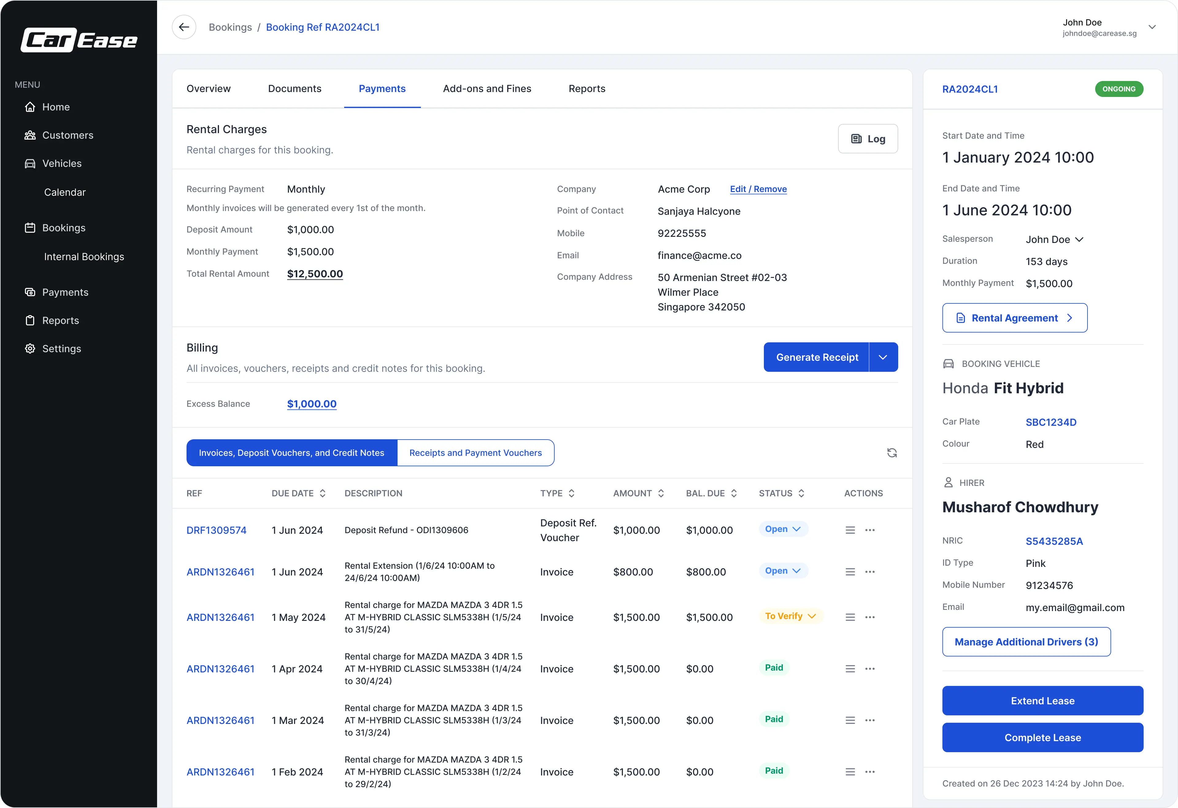This screenshot has width=1178, height=808.
Task: Open the Generate Receipt dropdown arrow
Action: 883,357
